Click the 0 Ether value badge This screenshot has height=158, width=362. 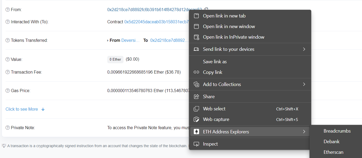[x=115, y=59]
